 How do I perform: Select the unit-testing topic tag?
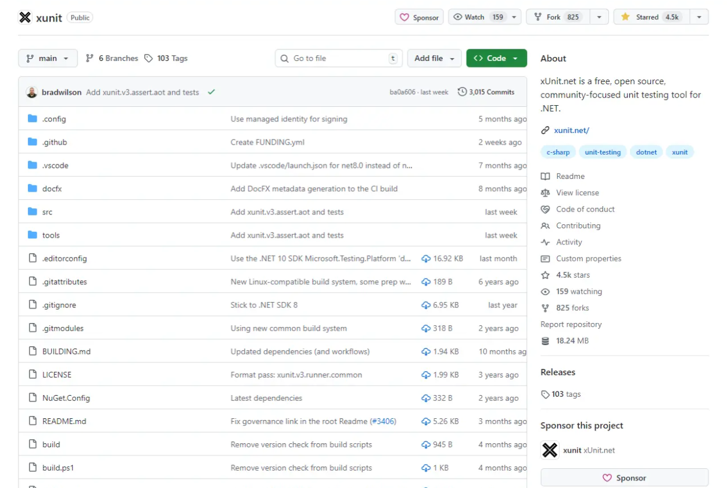tap(602, 152)
